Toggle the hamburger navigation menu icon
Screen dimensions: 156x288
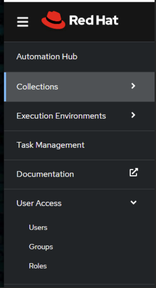pyautogui.click(x=23, y=22)
